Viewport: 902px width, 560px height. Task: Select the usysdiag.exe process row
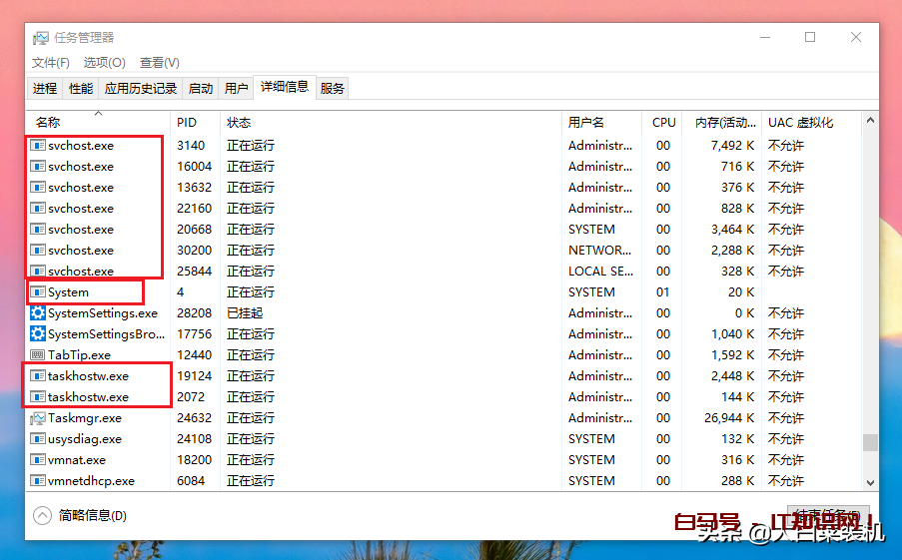click(300, 439)
